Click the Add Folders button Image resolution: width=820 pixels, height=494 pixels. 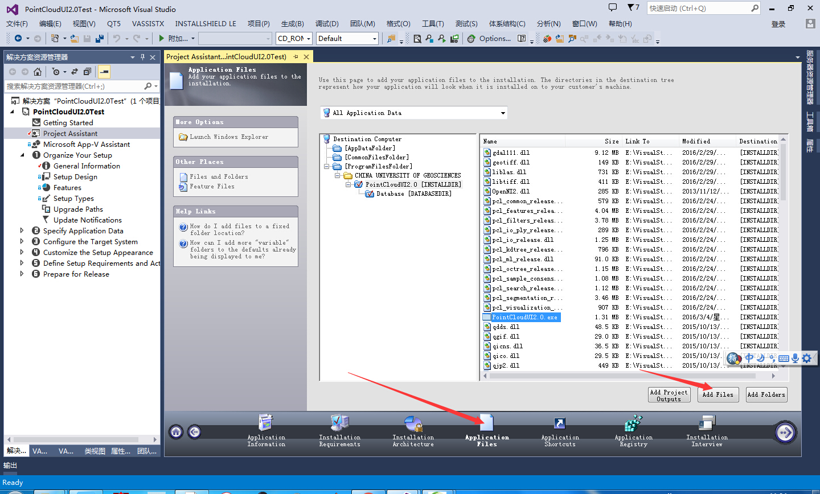point(766,395)
